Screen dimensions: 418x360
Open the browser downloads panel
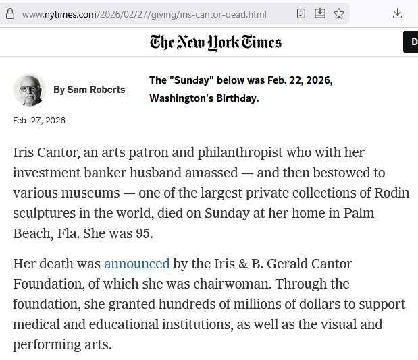point(398,13)
